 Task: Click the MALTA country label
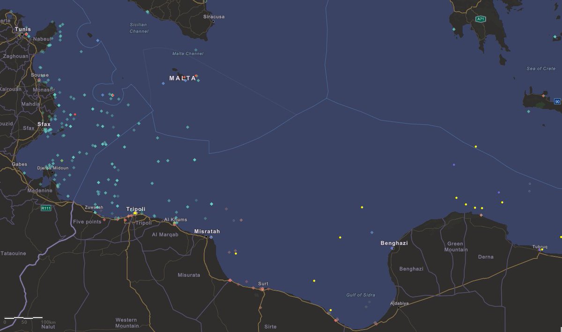point(183,78)
